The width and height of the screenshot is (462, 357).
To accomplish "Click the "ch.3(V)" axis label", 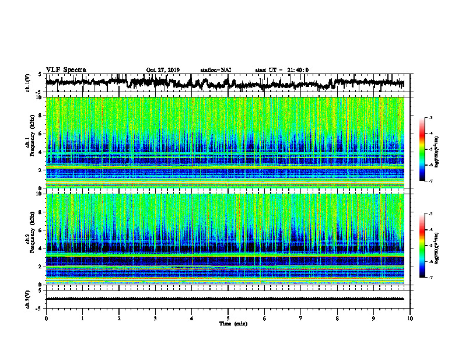I will click(28, 300).
